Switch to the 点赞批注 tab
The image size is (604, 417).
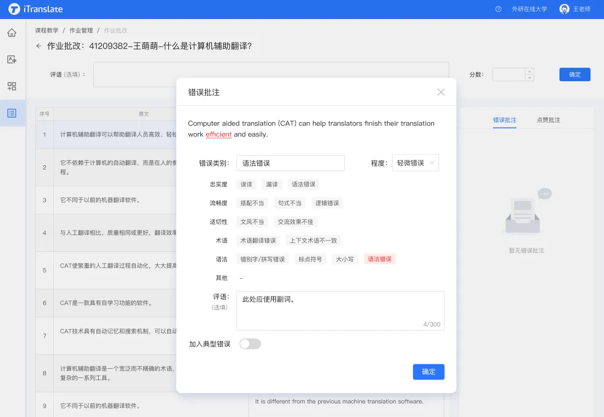[x=548, y=120]
